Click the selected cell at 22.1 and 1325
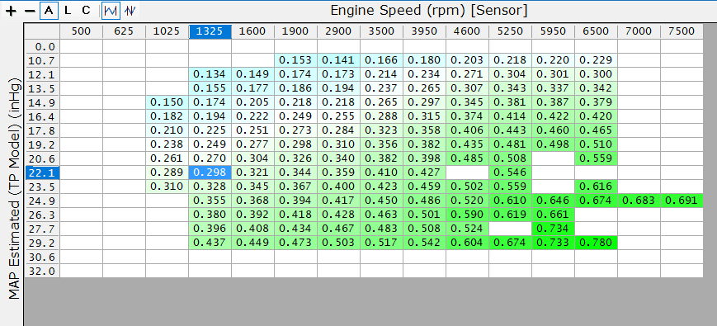The image size is (717, 326). pyautogui.click(x=210, y=172)
